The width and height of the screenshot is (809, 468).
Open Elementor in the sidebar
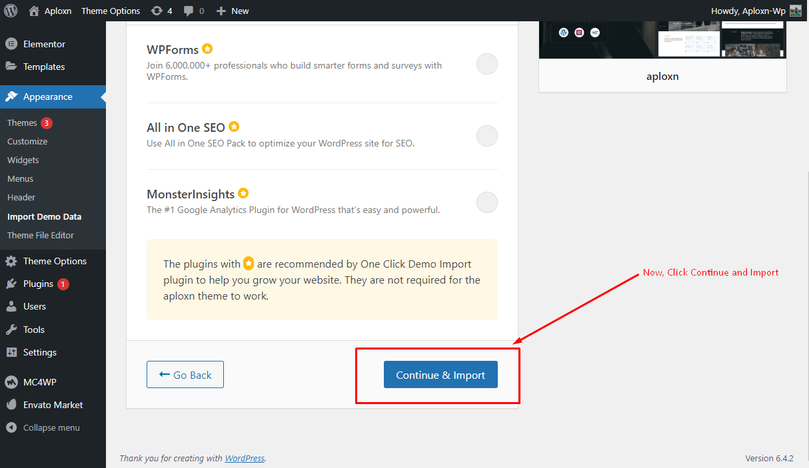(x=44, y=44)
